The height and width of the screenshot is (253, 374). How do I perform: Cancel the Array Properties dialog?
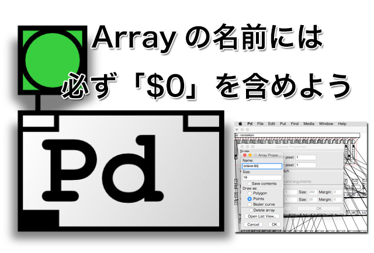253,224
